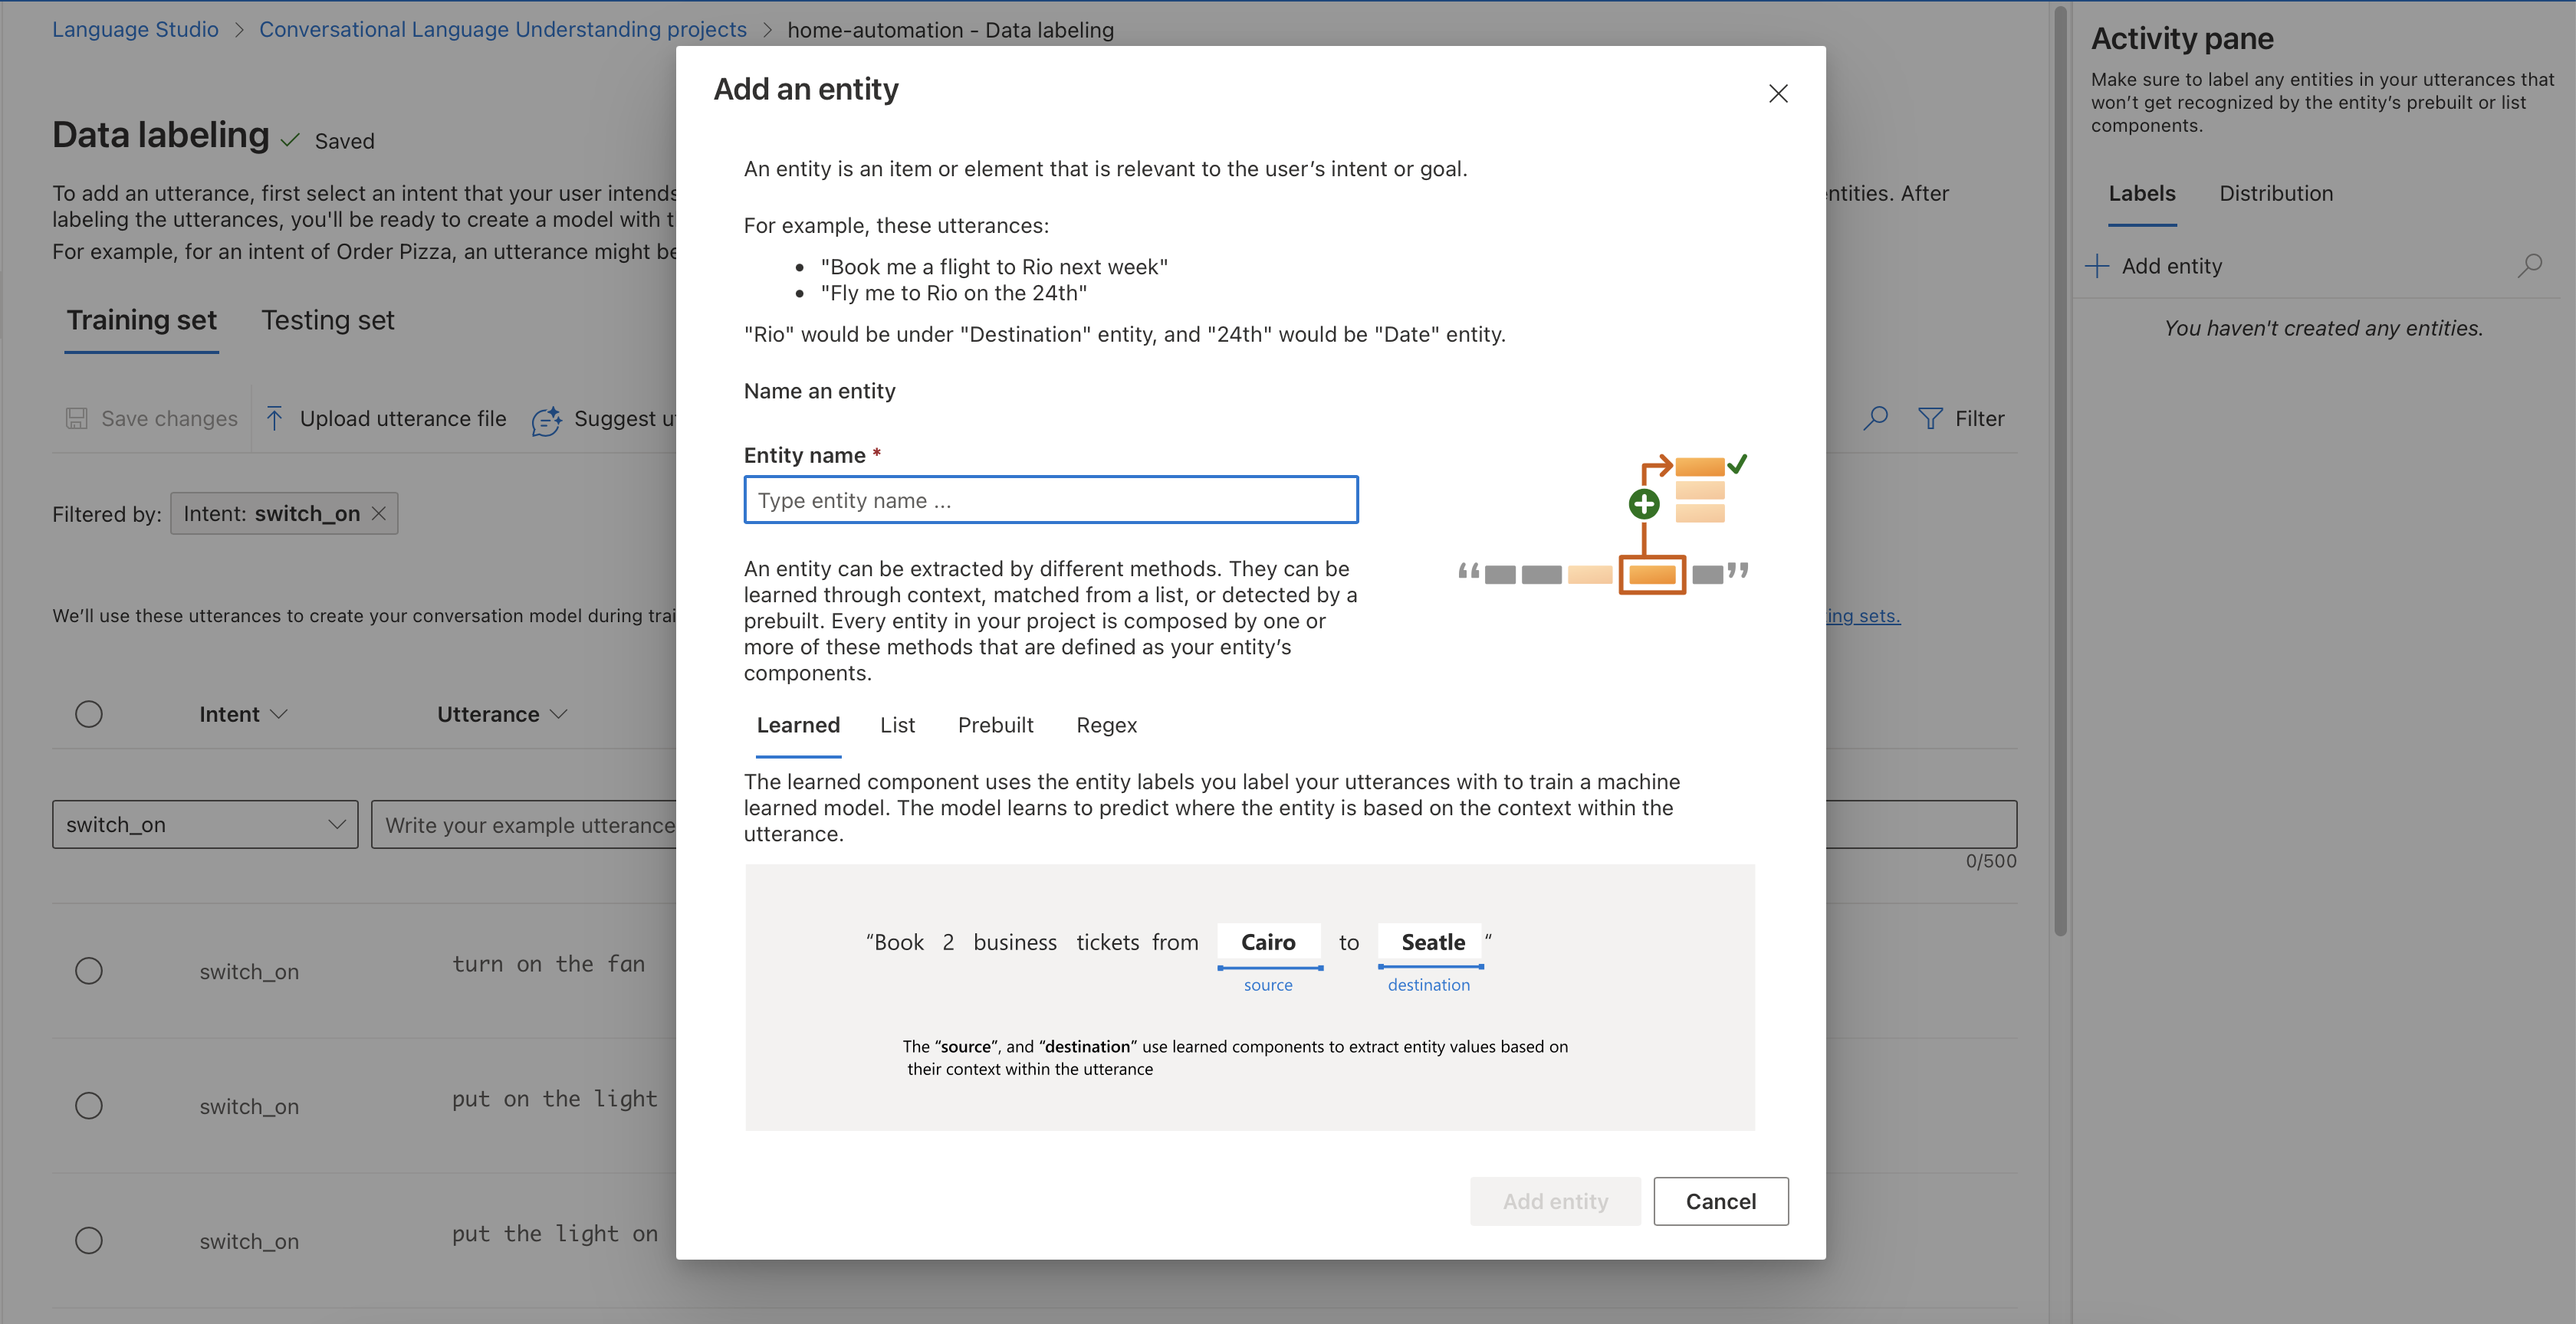Close the Add an entity dialog
Viewport: 2576px width, 1324px height.
(x=1777, y=93)
